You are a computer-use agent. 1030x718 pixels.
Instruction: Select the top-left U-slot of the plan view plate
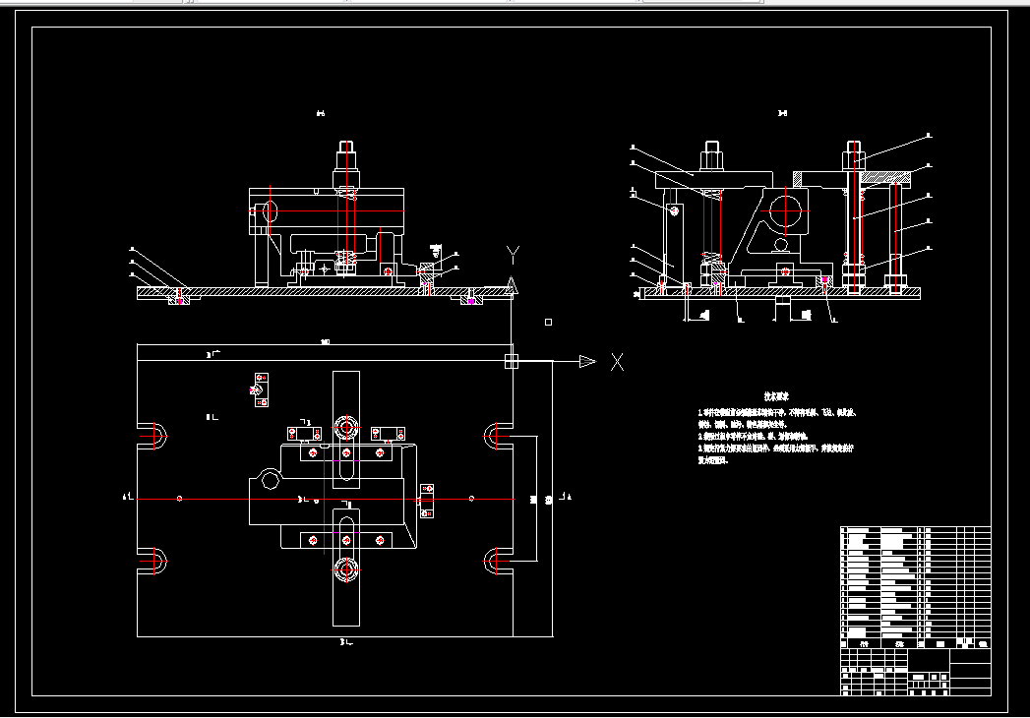pyautogui.click(x=151, y=436)
